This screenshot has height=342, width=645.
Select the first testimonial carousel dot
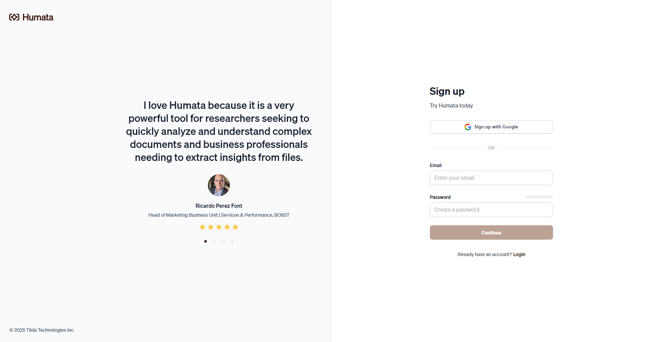pyautogui.click(x=206, y=241)
